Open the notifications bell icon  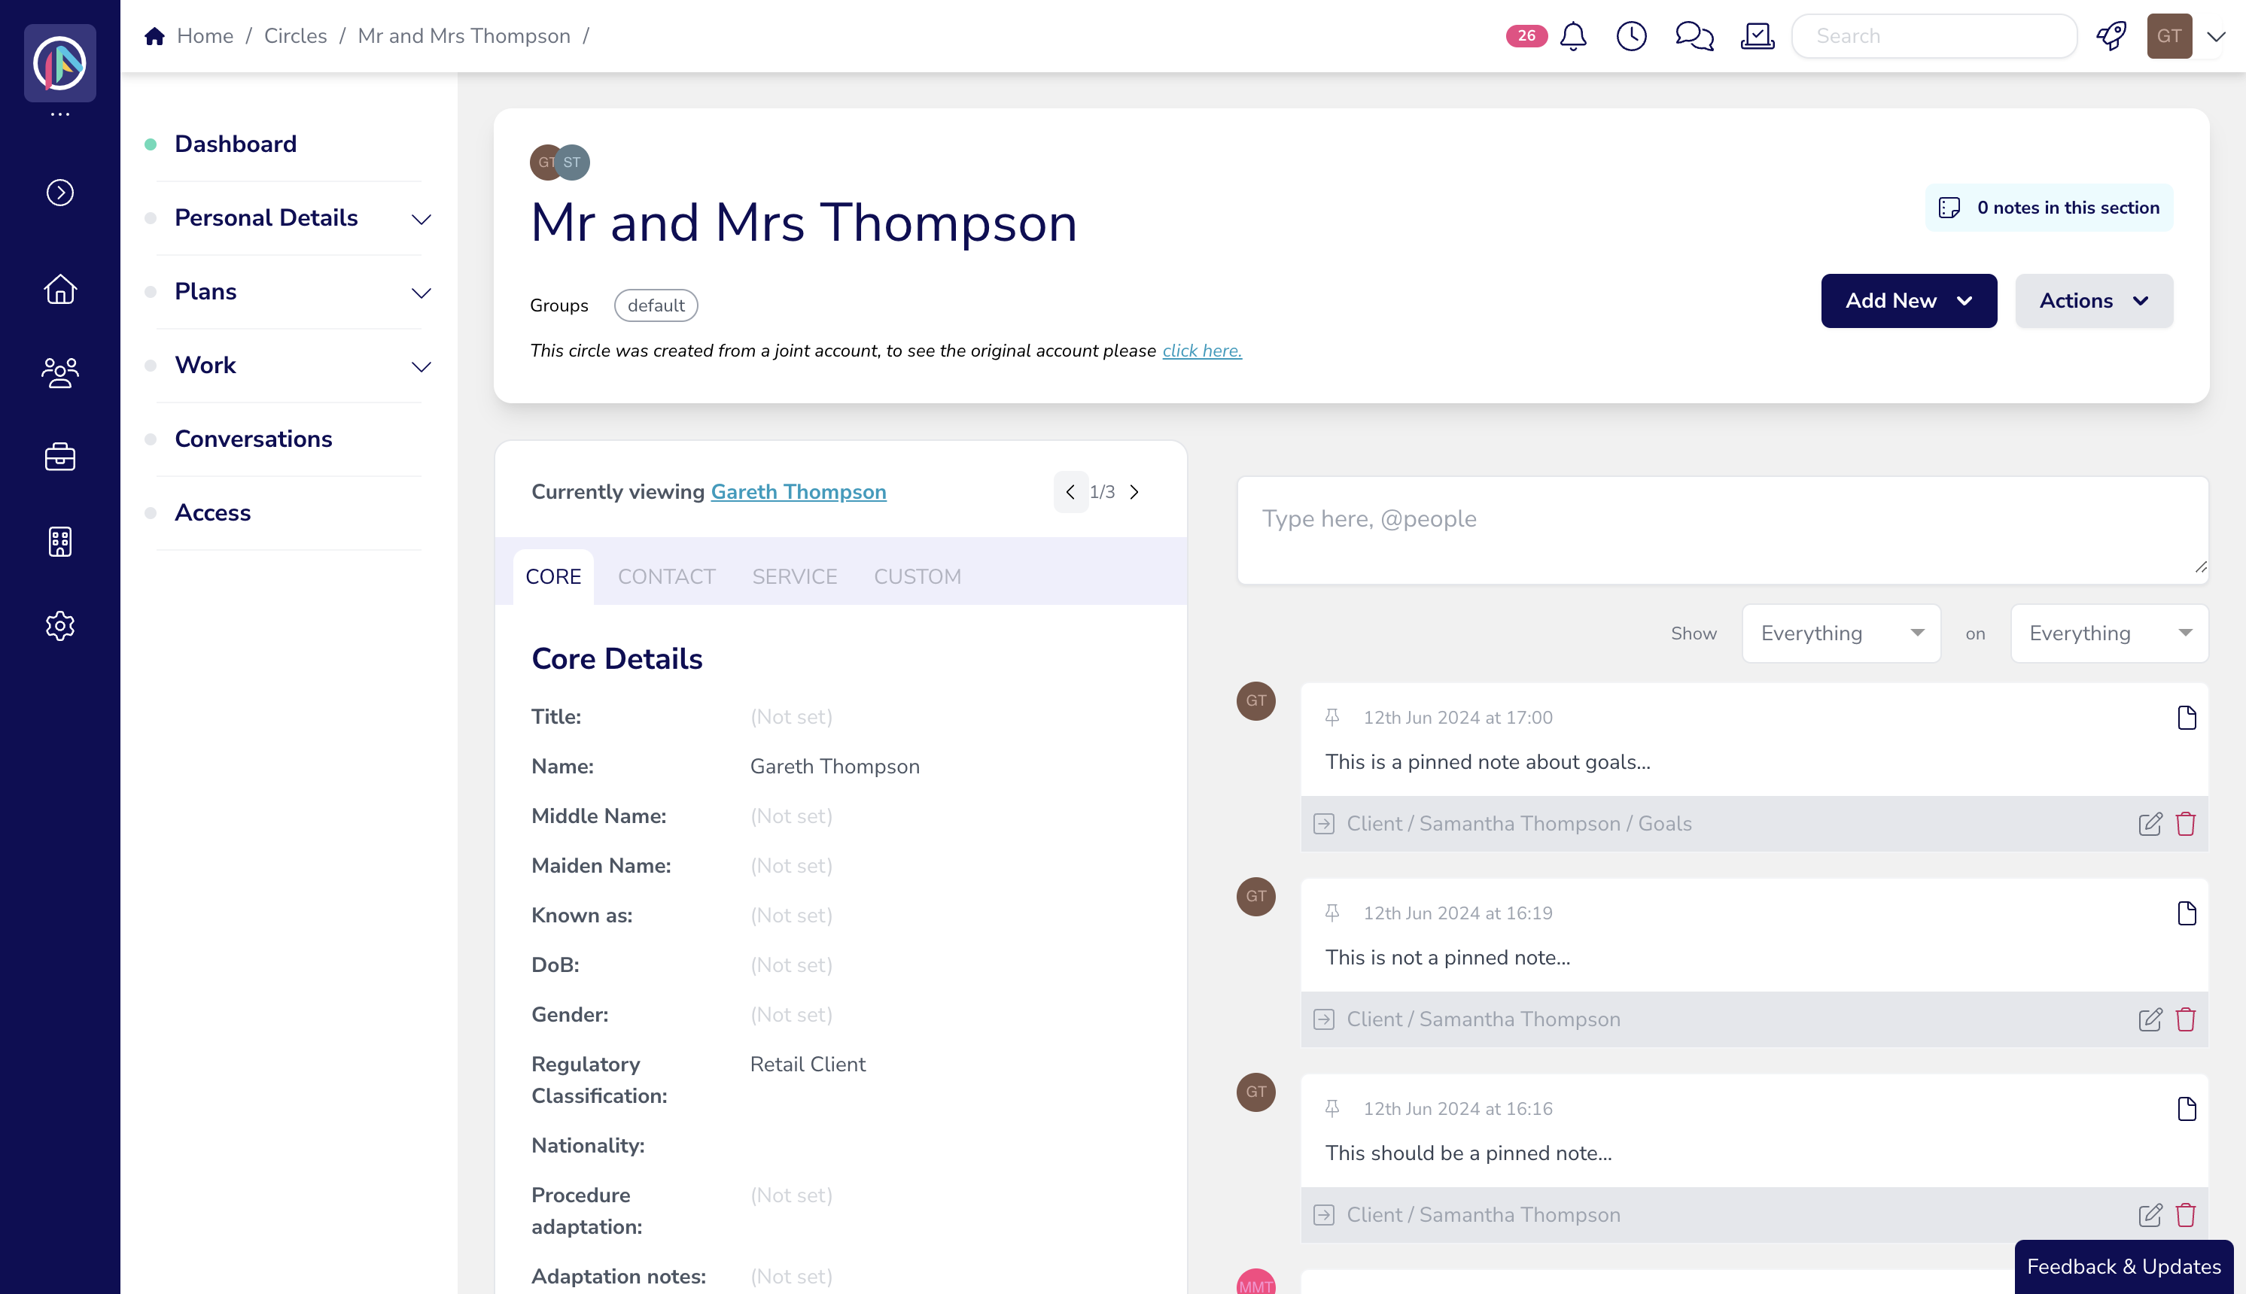(1573, 35)
